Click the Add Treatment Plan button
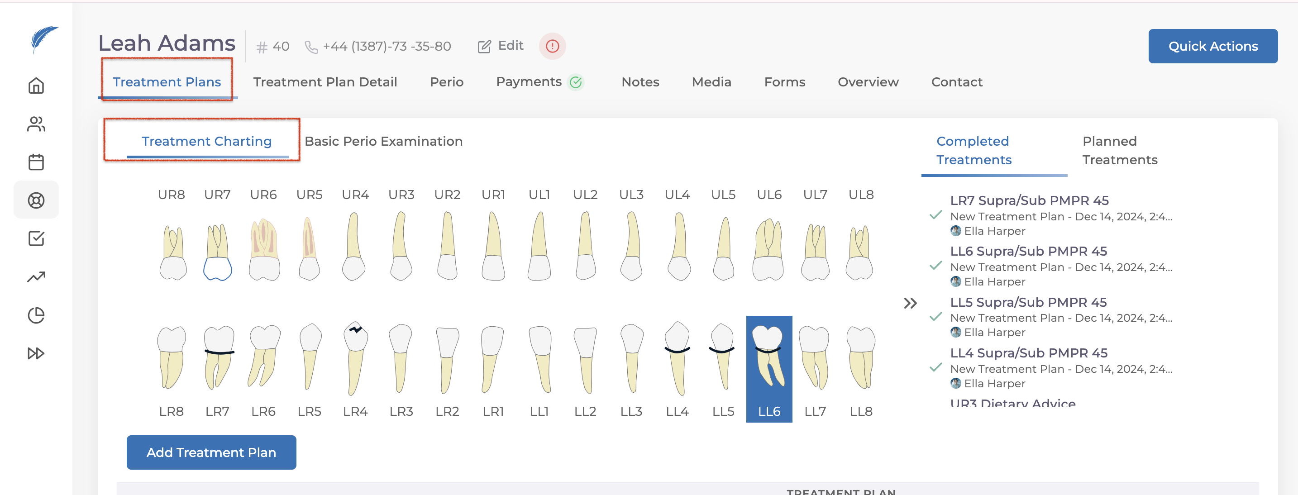 click(x=211, y=452)
